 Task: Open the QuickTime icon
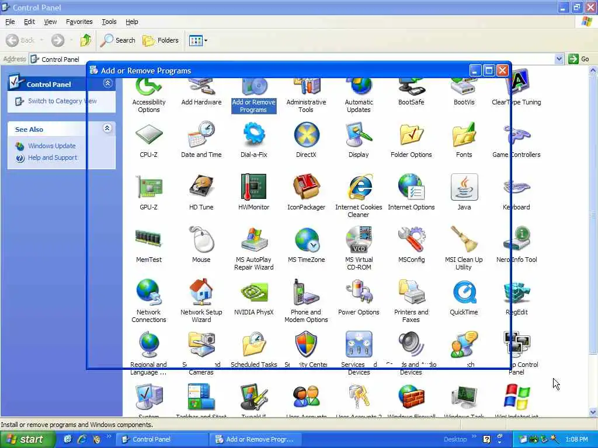coord(464,292)
